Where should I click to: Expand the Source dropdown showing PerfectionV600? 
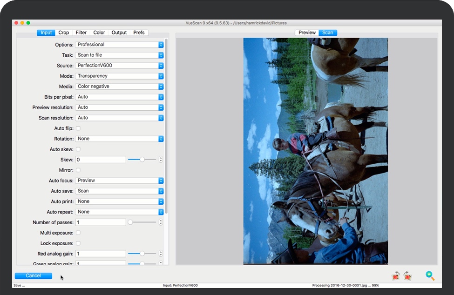[x=119, y=66]
